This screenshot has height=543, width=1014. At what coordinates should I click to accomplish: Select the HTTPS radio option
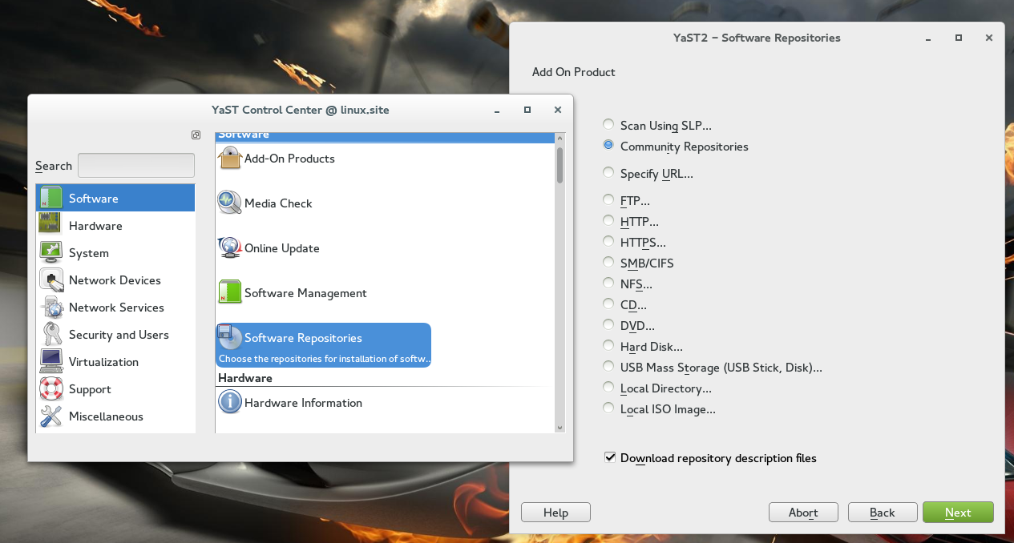coord(608,241)
